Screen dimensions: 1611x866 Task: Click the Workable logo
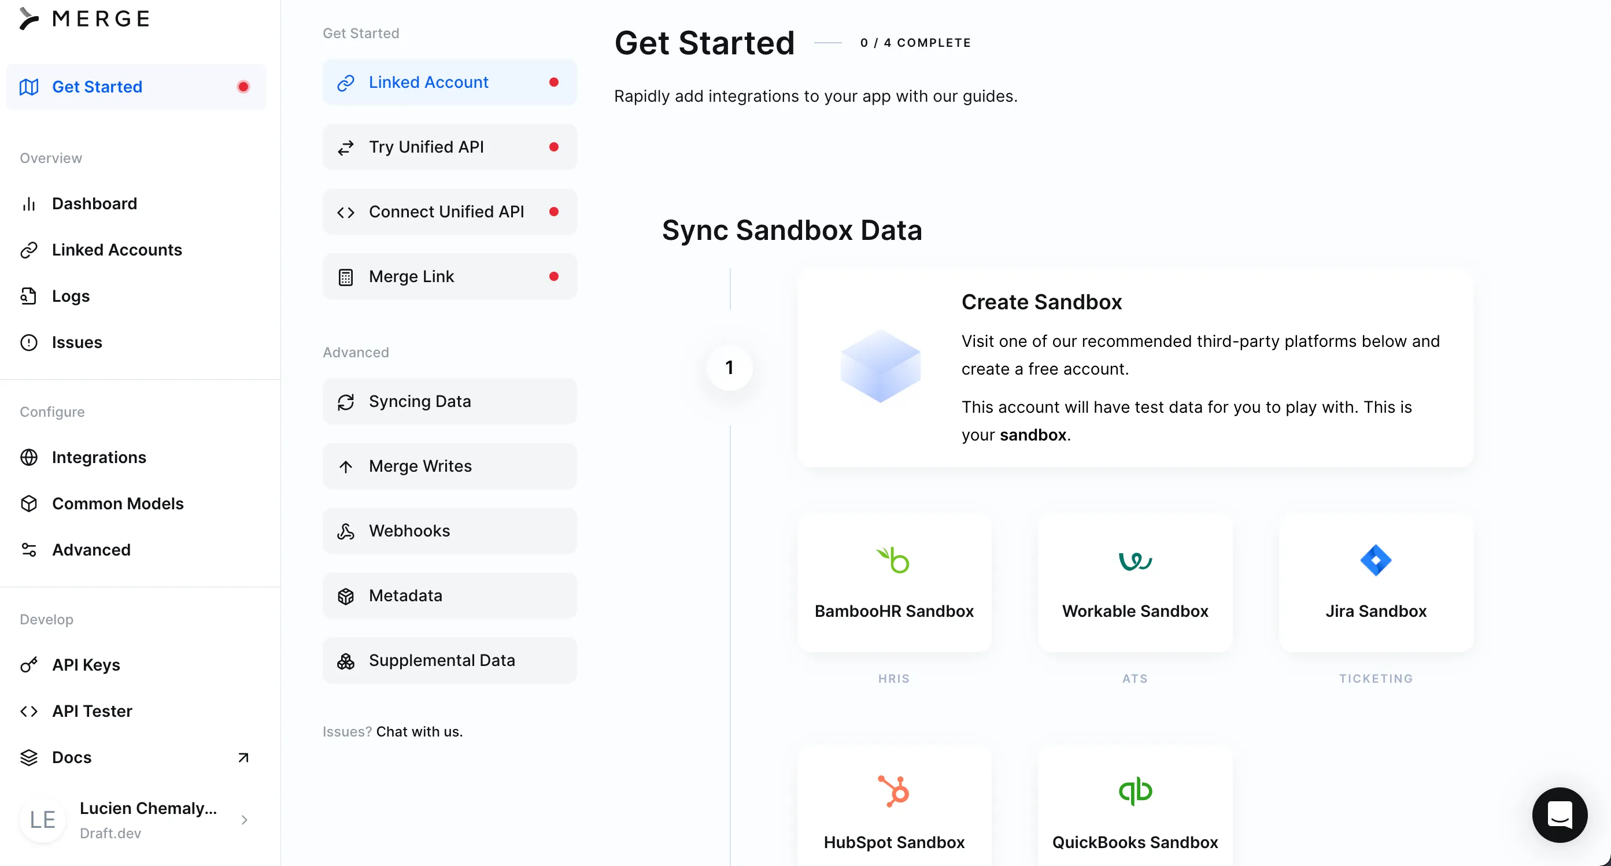click(x=1135, y=561)
